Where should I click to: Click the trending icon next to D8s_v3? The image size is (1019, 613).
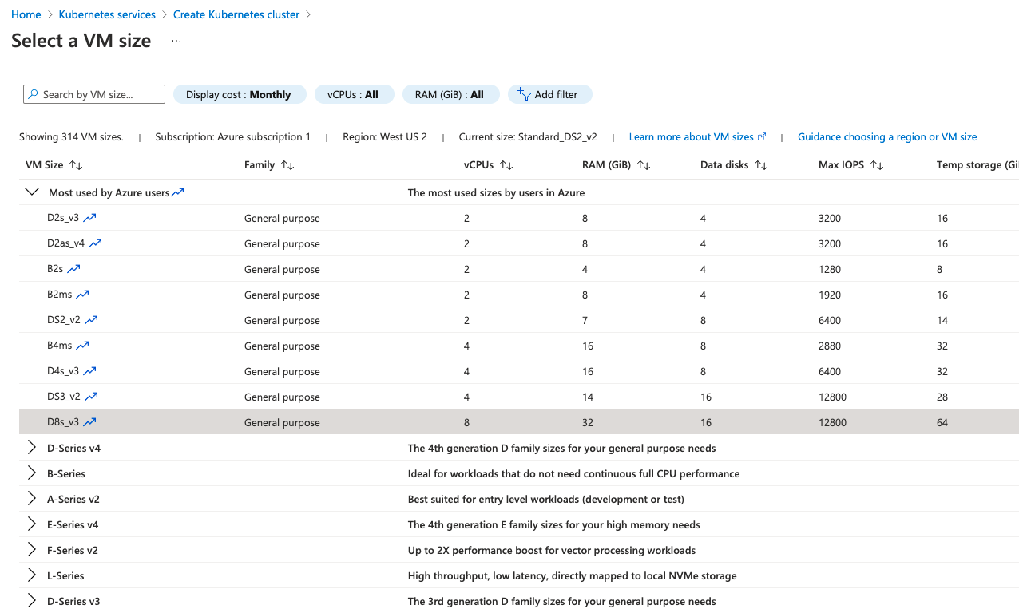click(89, 422)
